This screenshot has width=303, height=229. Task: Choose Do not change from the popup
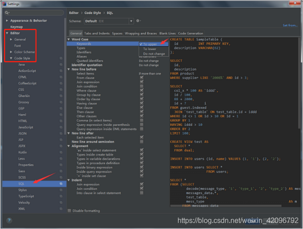click(154, 54)
